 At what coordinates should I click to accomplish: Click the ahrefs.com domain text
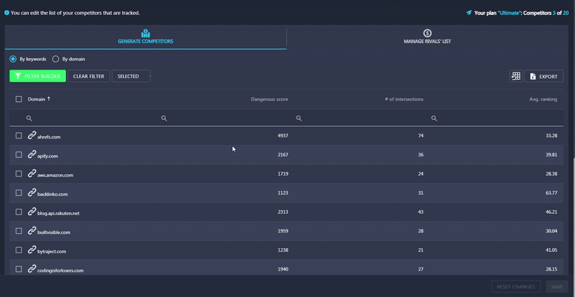point(49,137)
